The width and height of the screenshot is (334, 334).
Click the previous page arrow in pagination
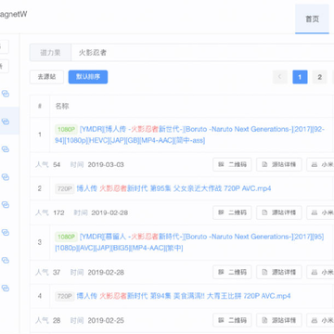click(280, 77)
